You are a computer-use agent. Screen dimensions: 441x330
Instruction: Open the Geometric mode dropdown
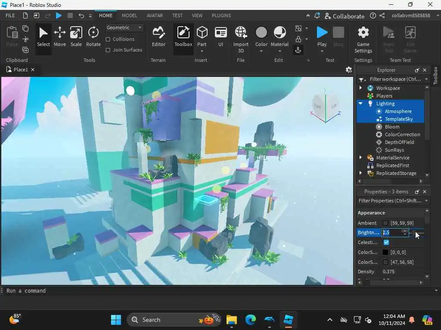point(124,27)
